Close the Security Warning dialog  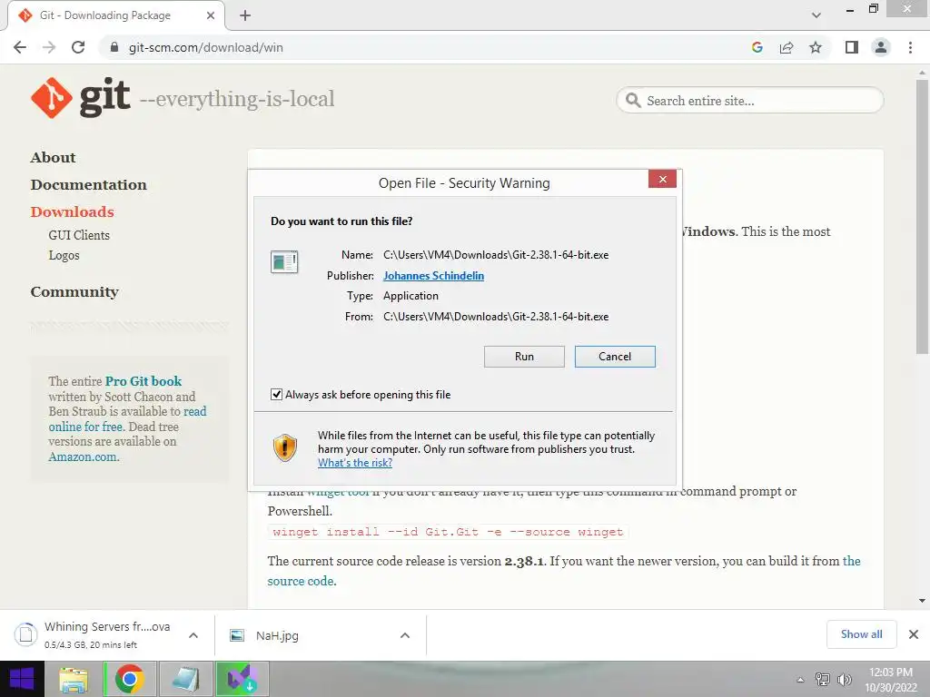pyautogui.click(x=662, y=179)
